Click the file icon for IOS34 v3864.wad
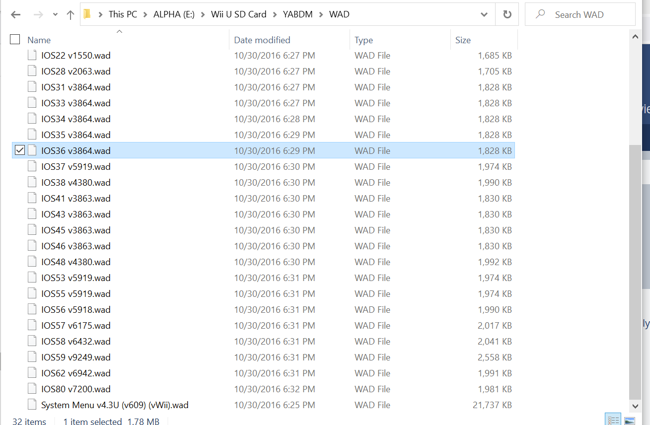Viewport: 650px width, 425px height. [32, 119]
